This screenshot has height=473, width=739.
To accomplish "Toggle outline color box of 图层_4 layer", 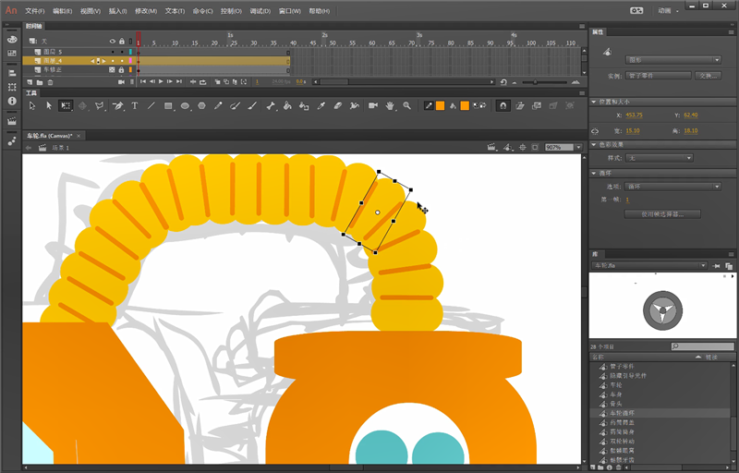I will pyautogui.click(x=130, y=61).
